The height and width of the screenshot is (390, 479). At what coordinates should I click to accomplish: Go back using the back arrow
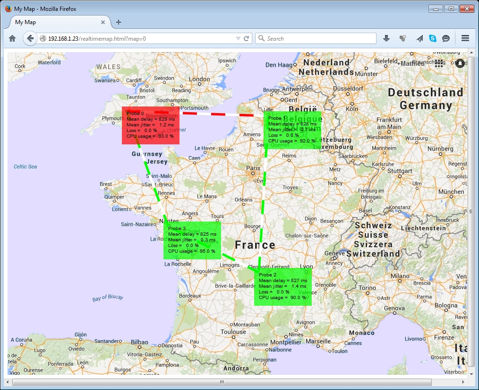[x=30, y=39]
